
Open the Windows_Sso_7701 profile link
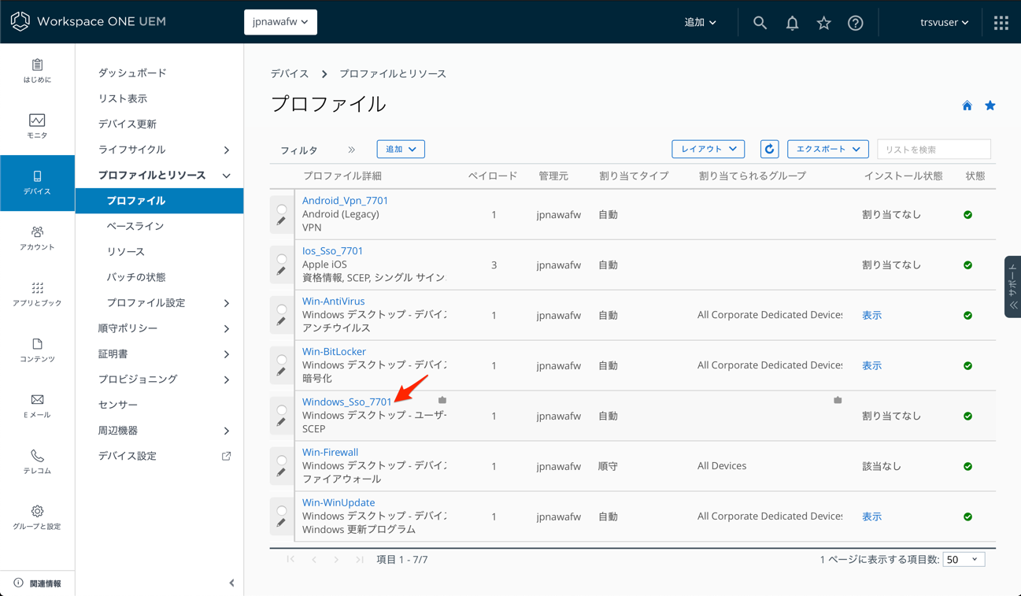pyautogui.click(x=347, y=402)
